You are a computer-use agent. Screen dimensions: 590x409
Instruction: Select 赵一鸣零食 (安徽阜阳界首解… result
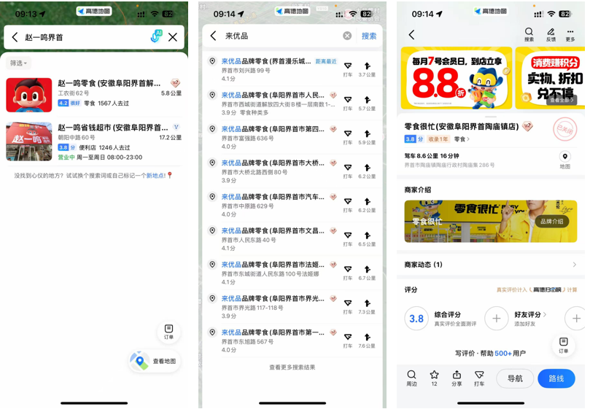click(109, 83)
